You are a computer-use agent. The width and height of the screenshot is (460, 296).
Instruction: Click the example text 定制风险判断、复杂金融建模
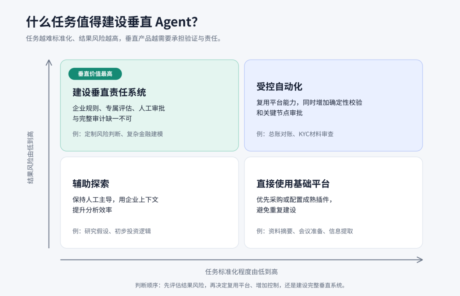point(124,134)
